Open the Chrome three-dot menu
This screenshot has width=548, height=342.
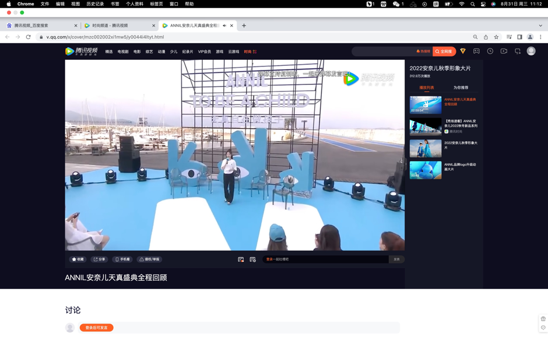pyautogui.click(x=540, y=37)
